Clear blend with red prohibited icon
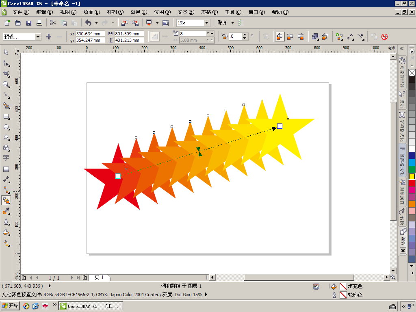This screenshot has height=312, width=416. point(384,37)
